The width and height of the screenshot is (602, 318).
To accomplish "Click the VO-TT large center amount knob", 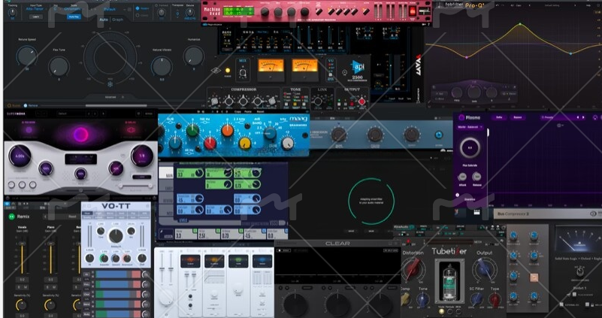I will pyautogui.click(x=116, y=236).
